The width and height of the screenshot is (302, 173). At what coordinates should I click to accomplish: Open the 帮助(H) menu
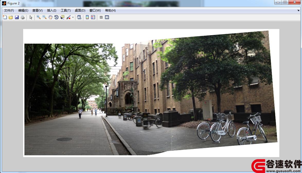pos(110,10)
